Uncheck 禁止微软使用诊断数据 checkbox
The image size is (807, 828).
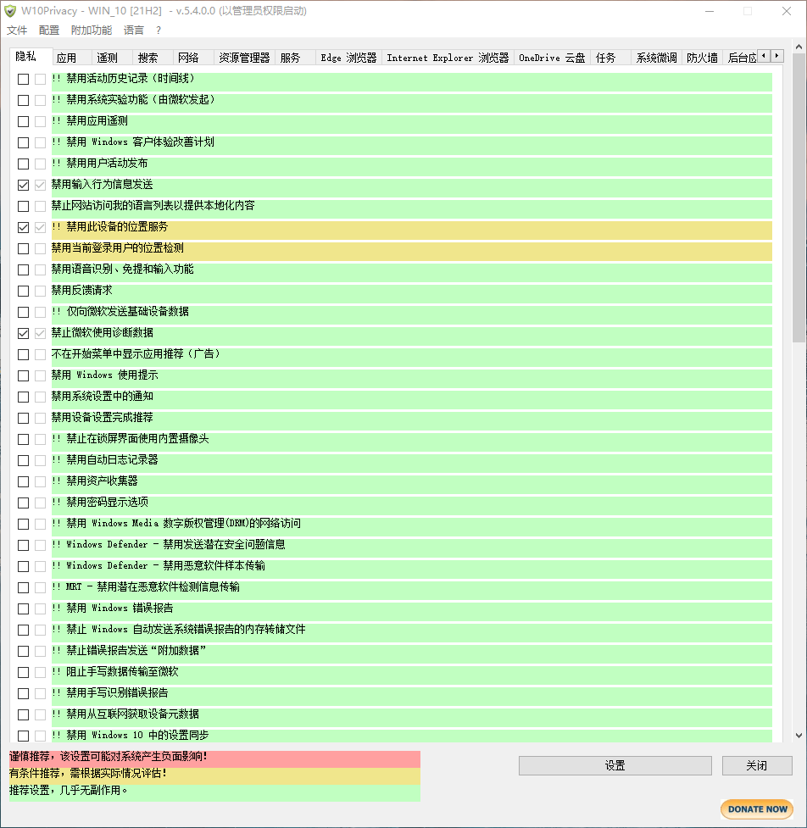(x=23, y=333)
